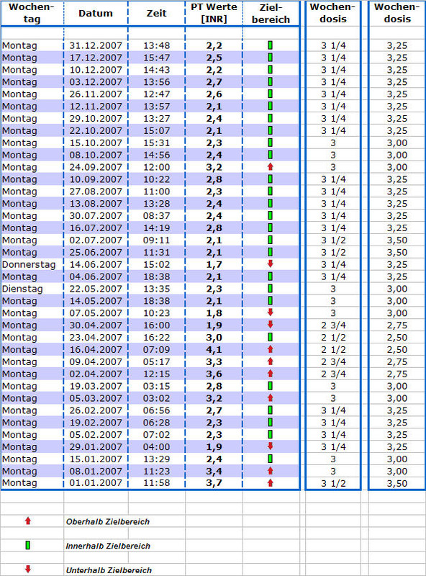426x576 pixels.
Task: Select the PT Werte [INR] header
Action: 214,13
